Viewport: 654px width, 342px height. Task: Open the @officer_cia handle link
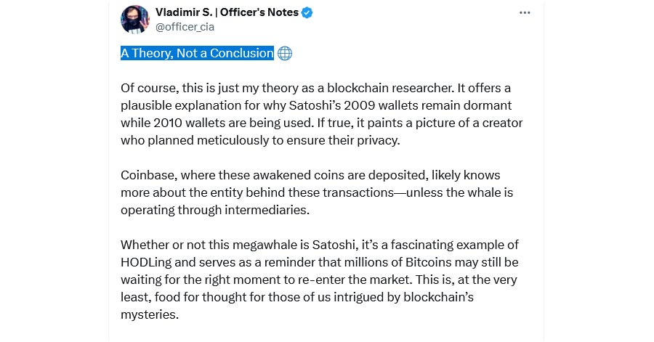185,27
